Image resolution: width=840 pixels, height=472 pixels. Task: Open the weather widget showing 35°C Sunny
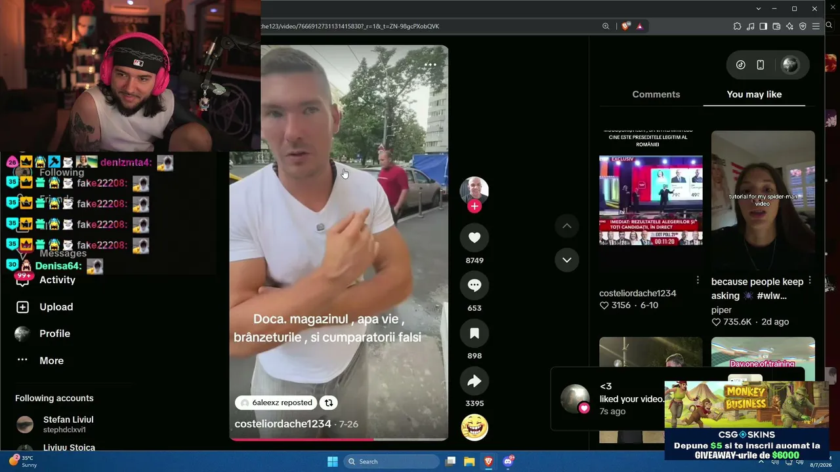tap(22, 461)
